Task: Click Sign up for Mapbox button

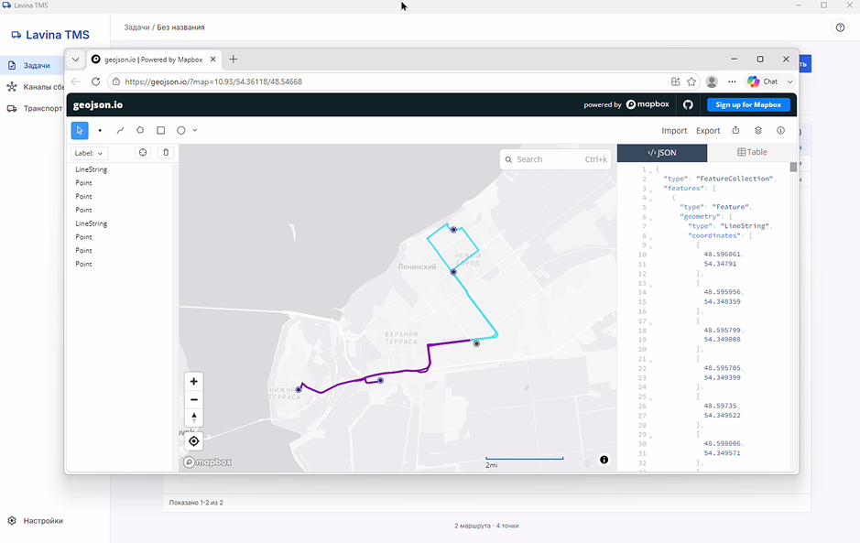Action: (748, 104)
